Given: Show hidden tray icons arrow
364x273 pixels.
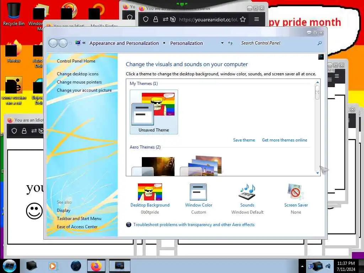Looking at the screenshot, I should 302,266.
